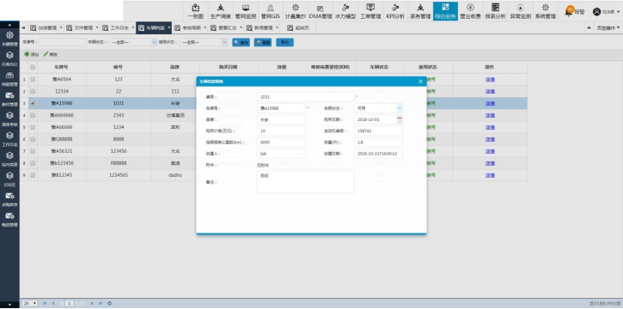Open 档案管理 in the left sidebar
Viewport: 623px width, 309px height.
tap(9, 79)
